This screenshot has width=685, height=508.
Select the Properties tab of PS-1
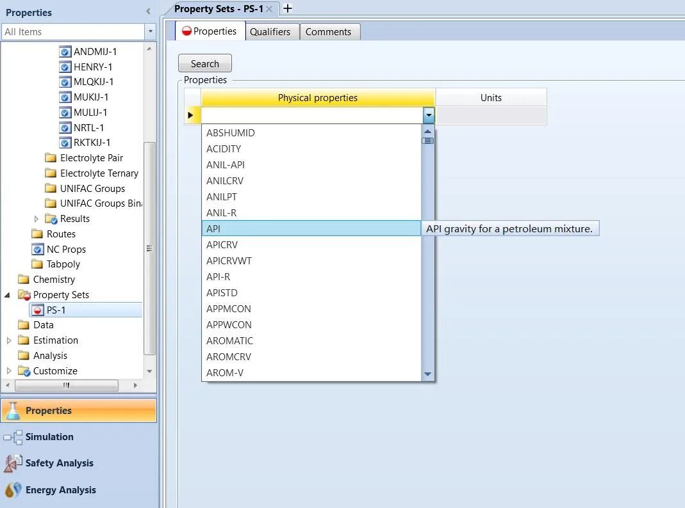click(210, 31)
